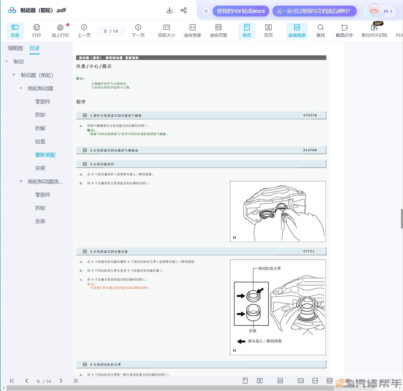This screenshot has height=391, width=403.
Task: Click the 打印 printer icon
Action: (x=37, y=27)
